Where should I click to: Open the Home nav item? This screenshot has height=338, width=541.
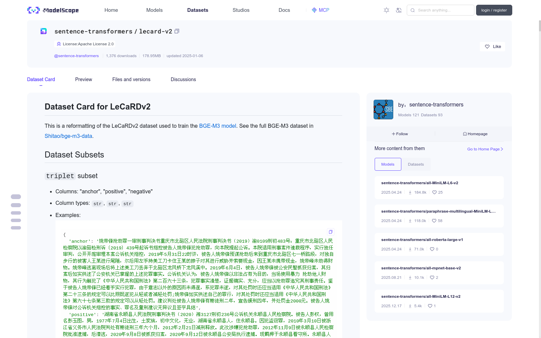[111, 10]
